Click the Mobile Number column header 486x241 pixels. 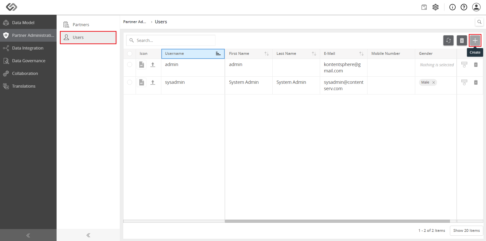pos(391,54)
